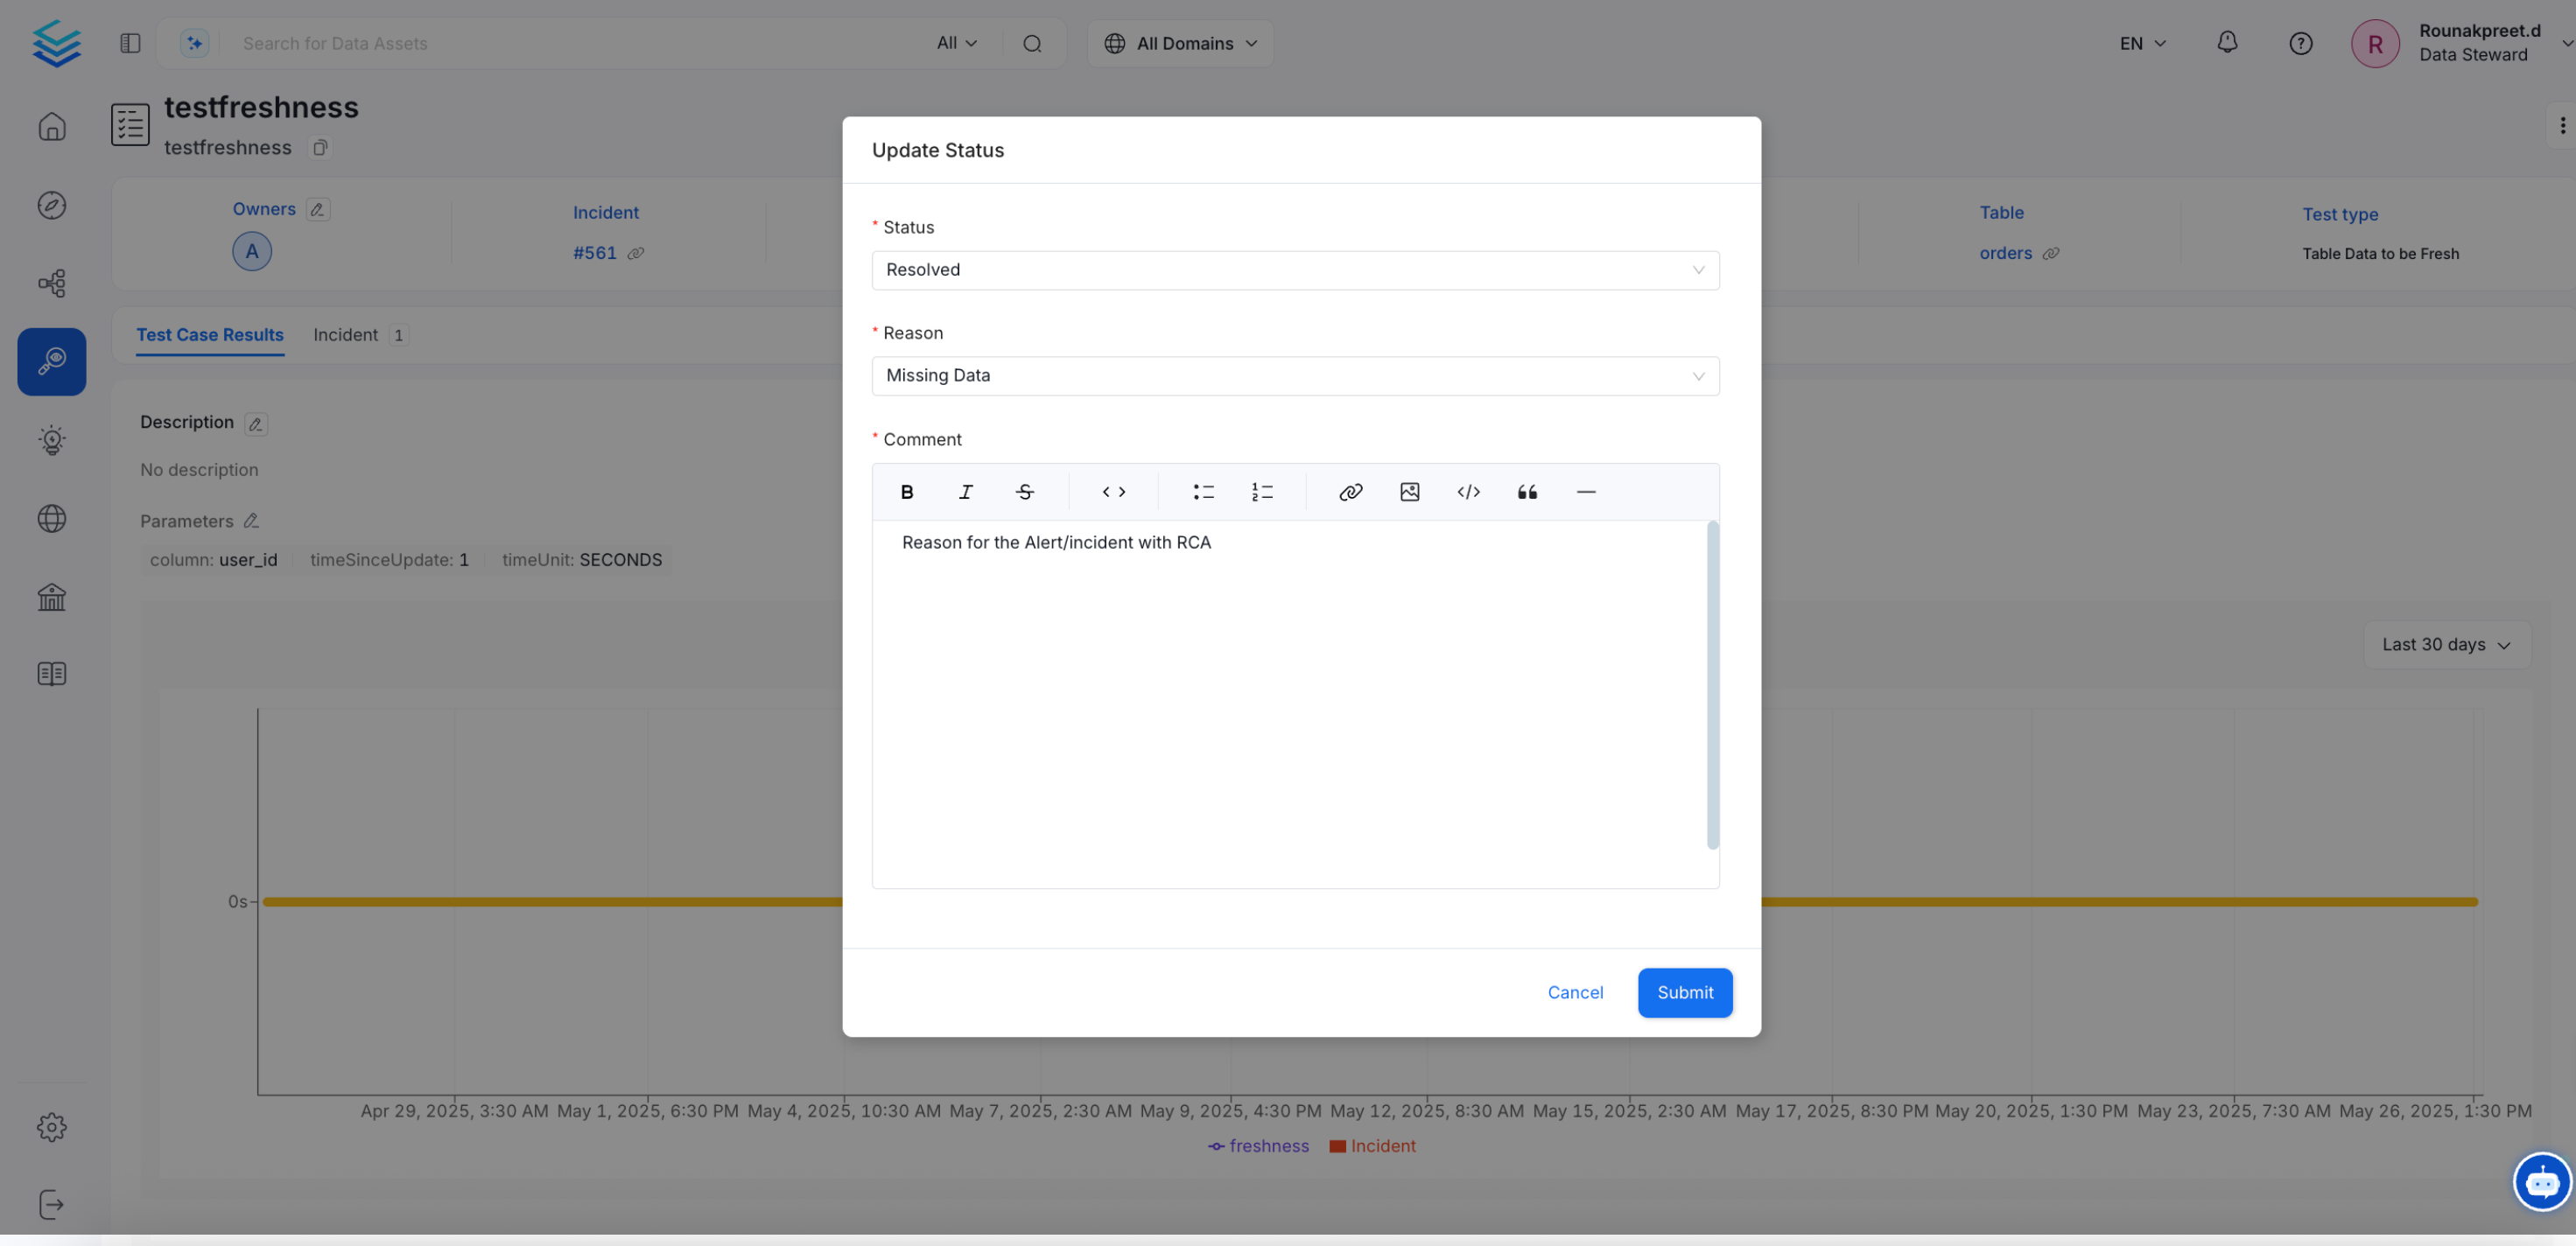This screenshot has height=1246, width=2576.
Task: Insert code block in comment editor
Action: click(1468, 492)
